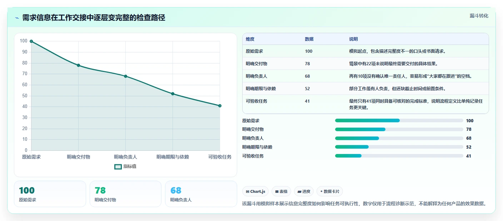The width and height of the screenshot is (503, 221).
Task: Click the 可验收任务 x-axis label
Action: pyautogui.click(x=220, y=157)
